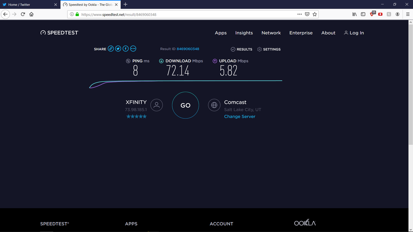This screenshot has height=232, width=413.
Task: Close the Home / Twitter tab
Action: [55, 5]
